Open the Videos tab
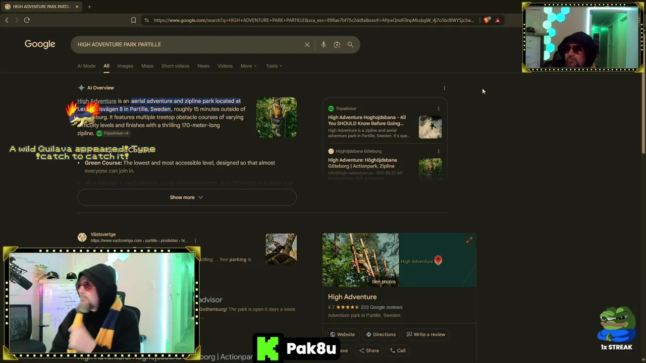646x363 pixels. pos(225,66)
